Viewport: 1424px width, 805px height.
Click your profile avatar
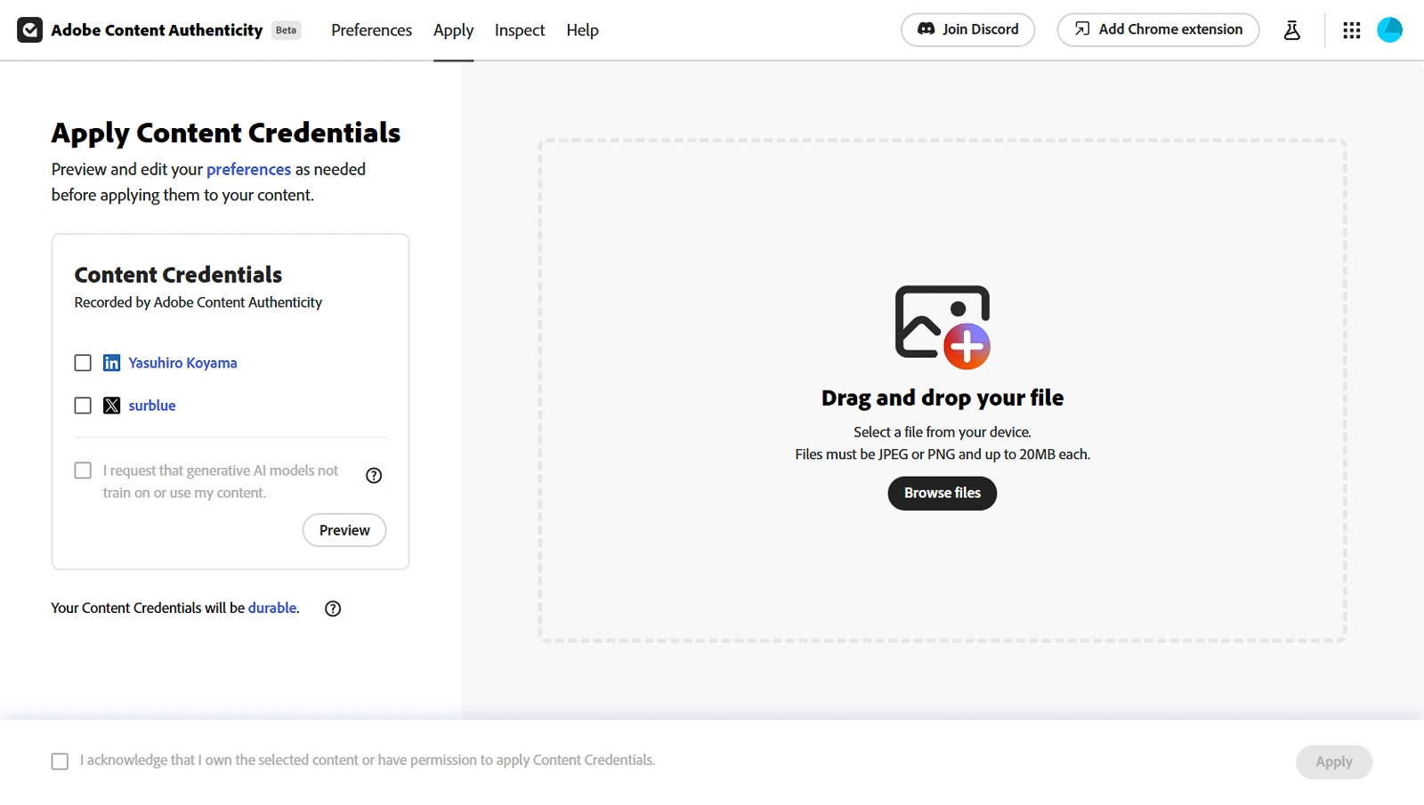click(x=1389, y=29)
